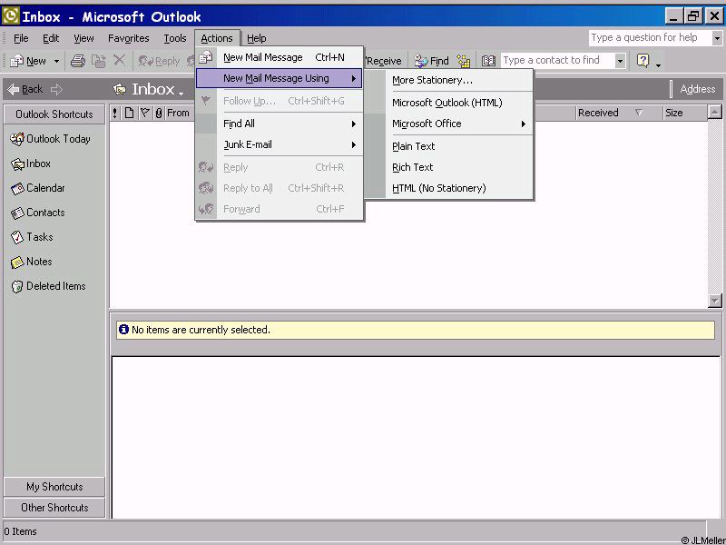Open the New button dropdown arrow
The width and height of the screenshot is (726, 545).
pos(56,61)
